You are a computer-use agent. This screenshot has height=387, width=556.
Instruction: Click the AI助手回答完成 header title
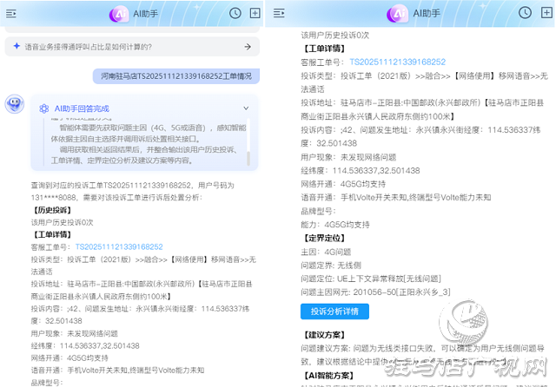pyautogui.click(x=82, y=108)
